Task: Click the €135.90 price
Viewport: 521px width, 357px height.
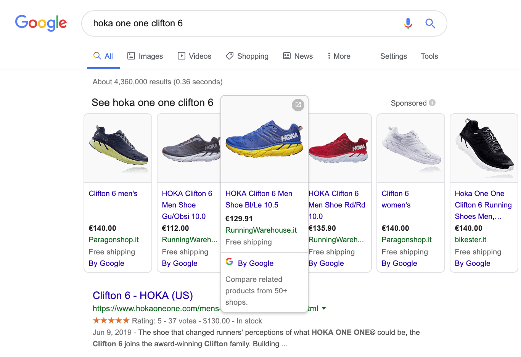Action: [322, 228]
